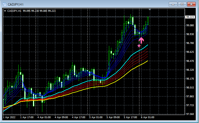Click the current price label 99.223
This screenshot has height=123, width=199.
[190, 17]
